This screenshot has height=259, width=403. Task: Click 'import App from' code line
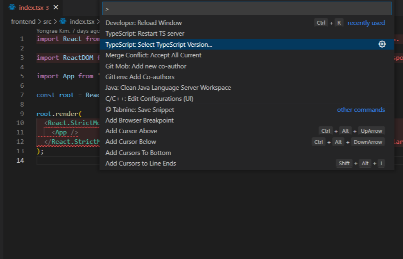click(x=68, y=76)
